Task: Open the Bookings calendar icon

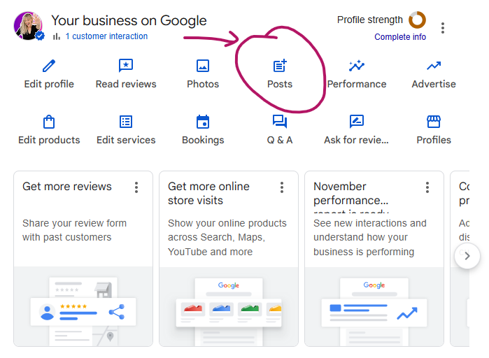Action: click(203, 122)
